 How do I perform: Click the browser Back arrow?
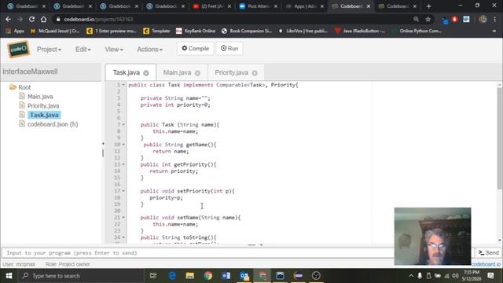9,19
